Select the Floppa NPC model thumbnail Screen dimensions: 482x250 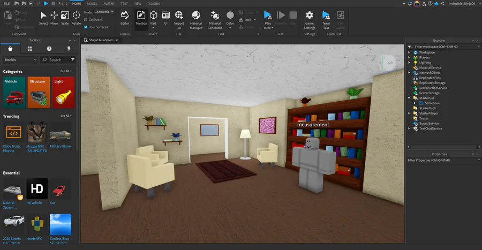point(37,132)
